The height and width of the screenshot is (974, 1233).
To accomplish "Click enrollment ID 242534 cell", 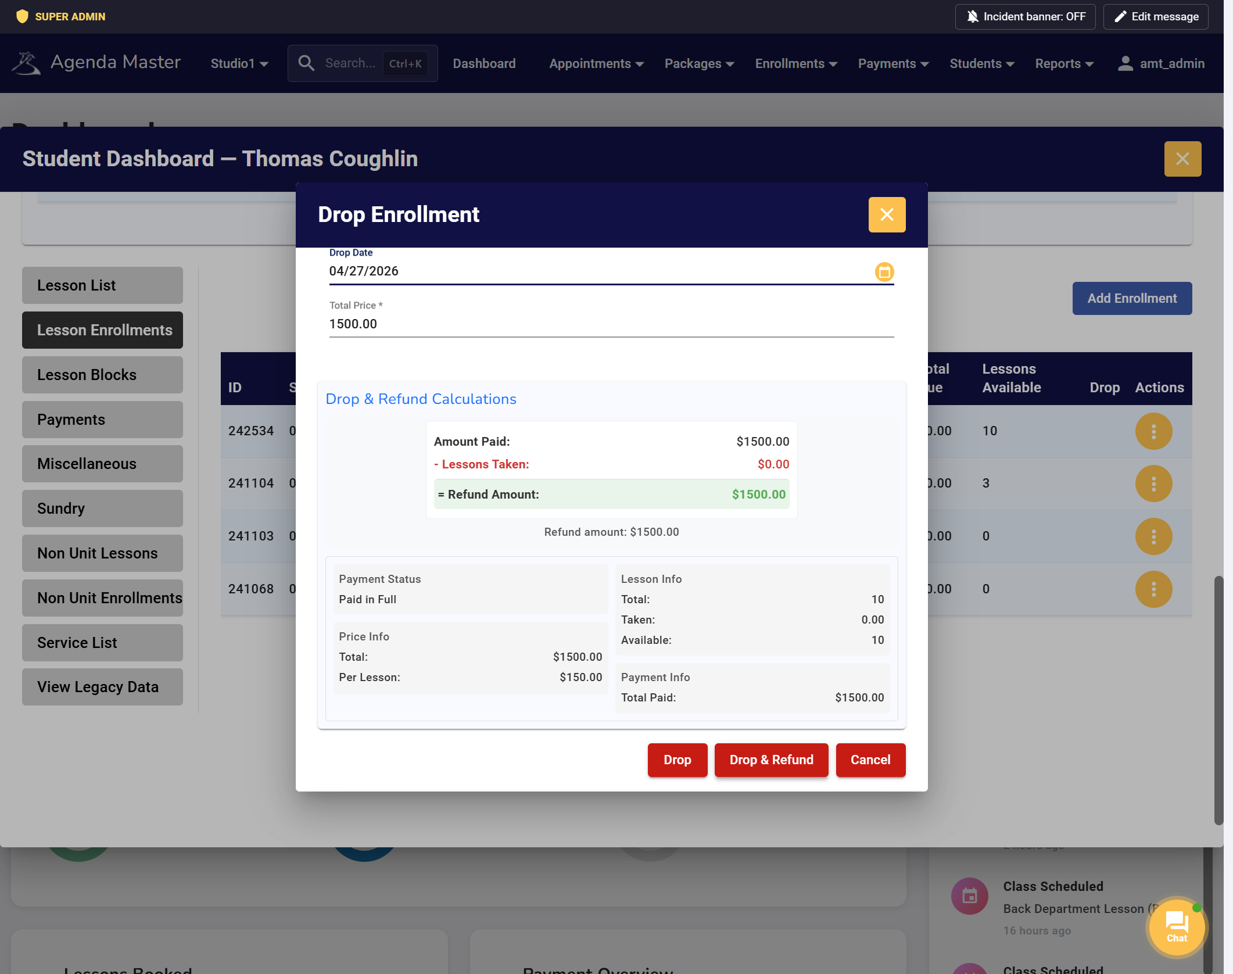I will click(250, 431).
